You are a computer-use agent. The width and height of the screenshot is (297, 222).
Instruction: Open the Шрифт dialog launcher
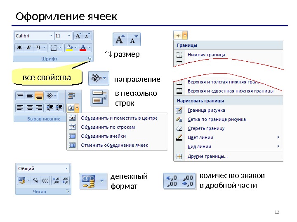click(90, 59)
